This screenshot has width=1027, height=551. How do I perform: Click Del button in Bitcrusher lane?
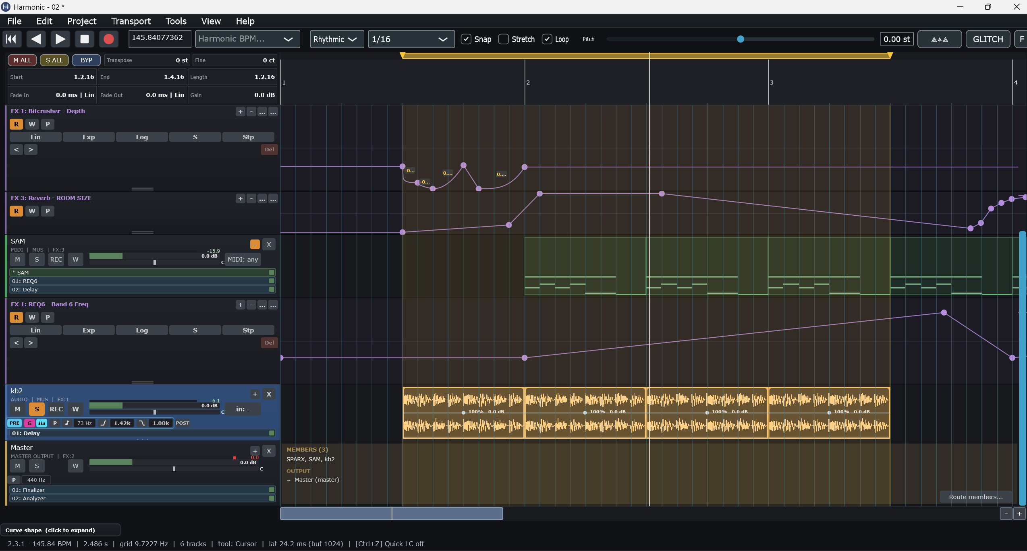(x=269, y=150)
